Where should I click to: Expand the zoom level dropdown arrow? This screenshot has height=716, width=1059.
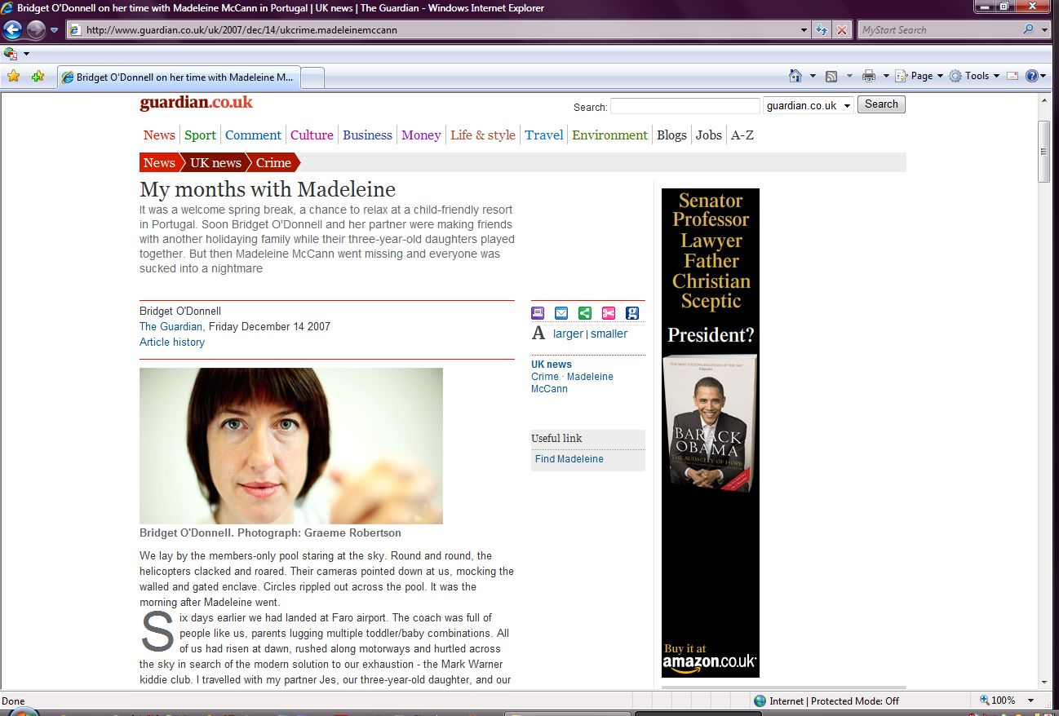pos(1030,701)
